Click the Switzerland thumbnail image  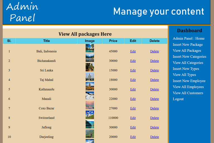tap(90, 115)
